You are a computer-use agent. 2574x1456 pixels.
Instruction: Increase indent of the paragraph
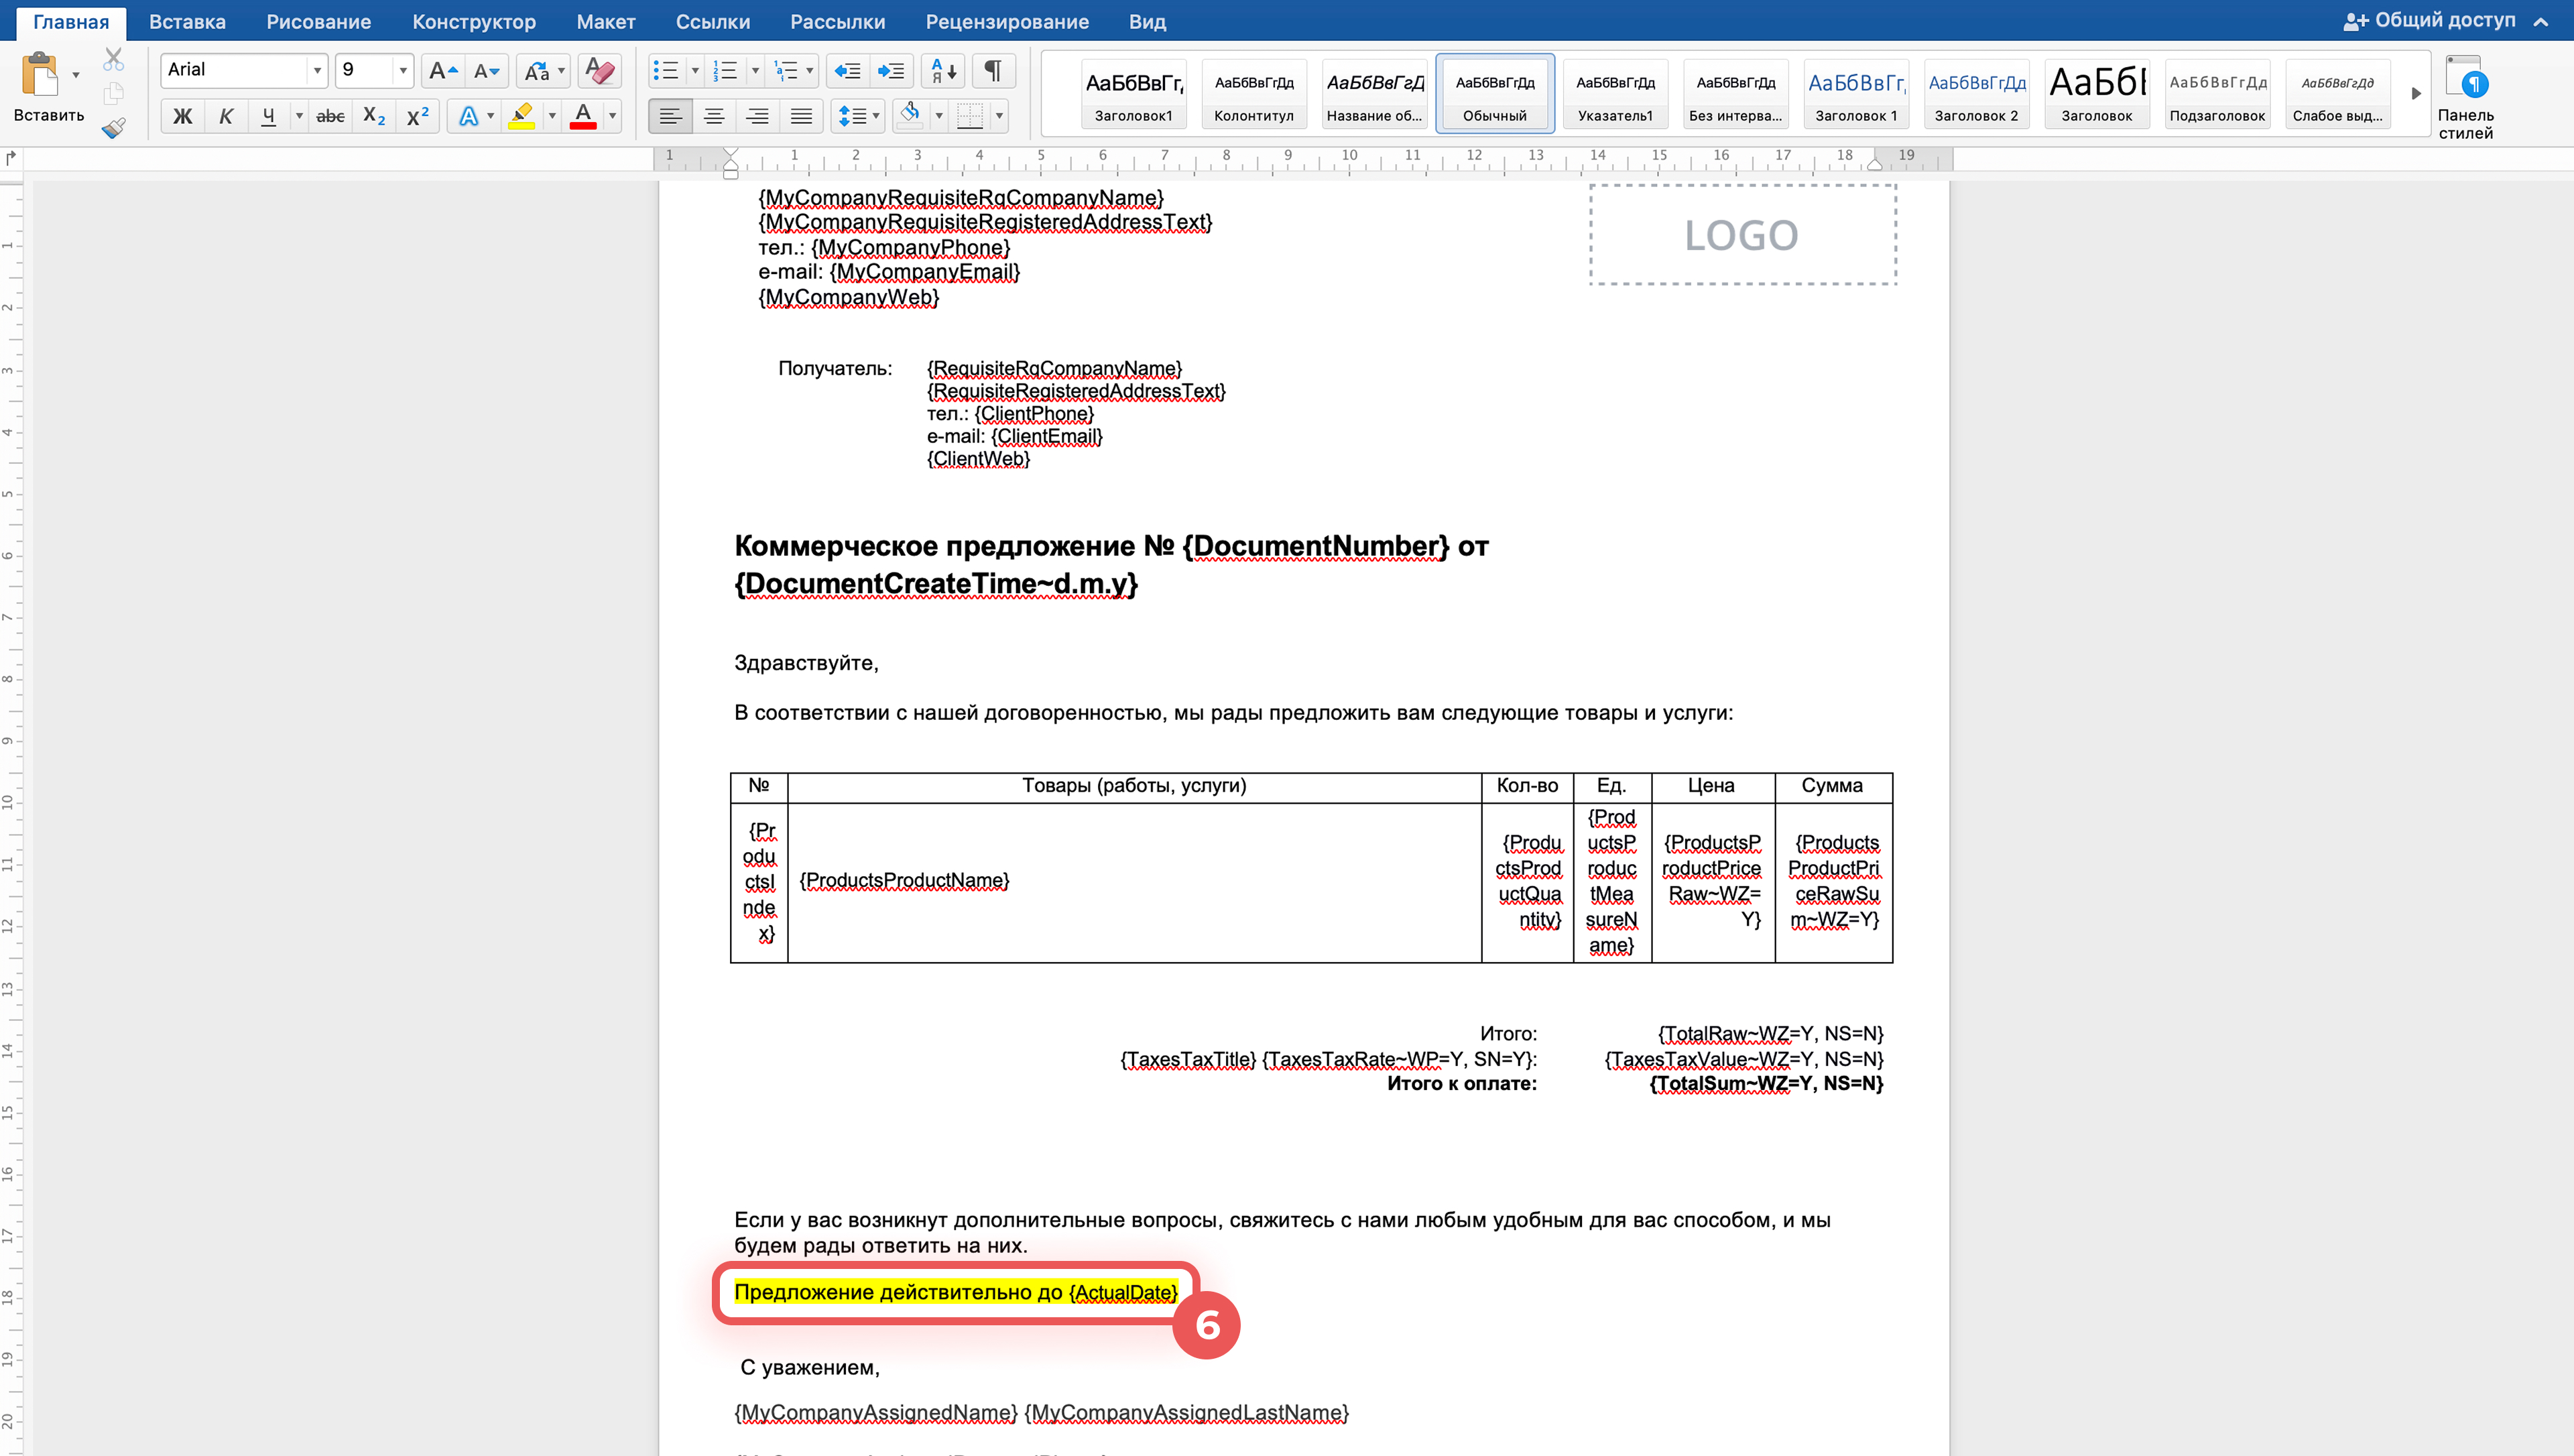891,70
